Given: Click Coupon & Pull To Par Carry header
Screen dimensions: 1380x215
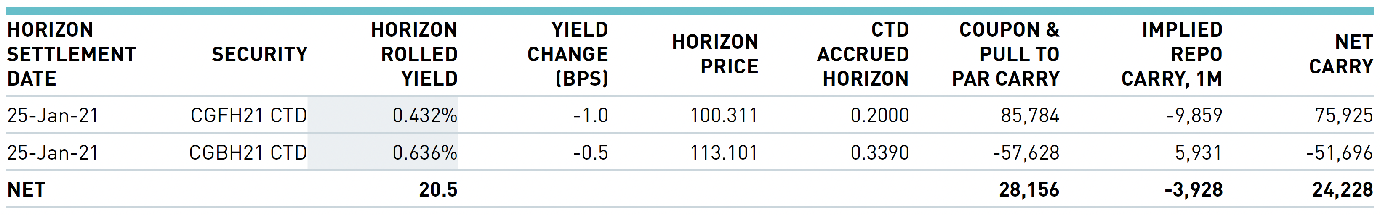Looking at the screenshot, I should point(1006,54).
